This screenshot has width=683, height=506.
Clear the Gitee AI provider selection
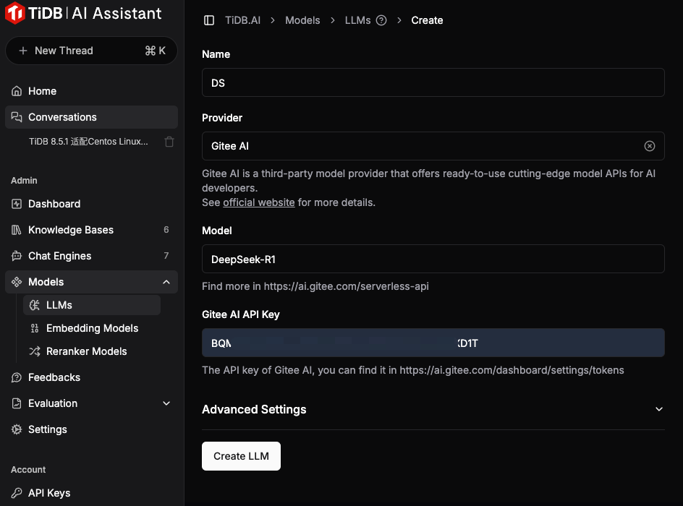coord(649,146)
